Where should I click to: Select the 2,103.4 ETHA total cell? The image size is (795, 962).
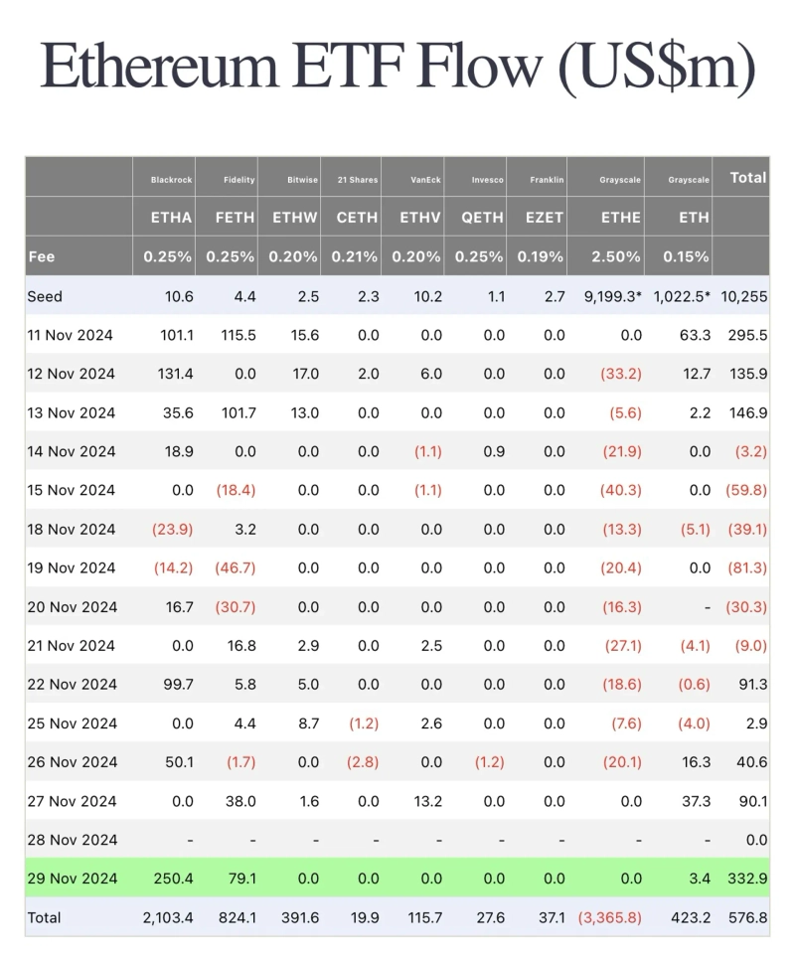[167, 917]
